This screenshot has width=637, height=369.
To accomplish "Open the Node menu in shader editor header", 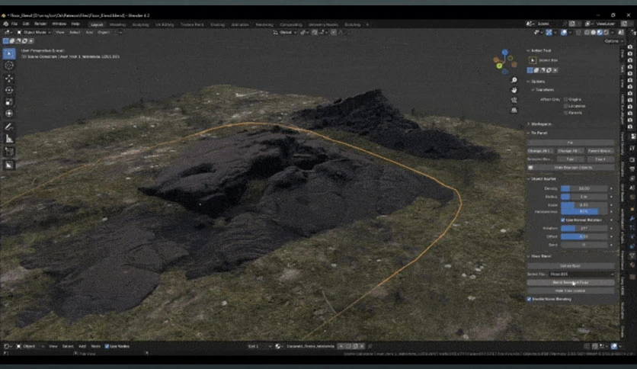I will [x=95, y=346].
